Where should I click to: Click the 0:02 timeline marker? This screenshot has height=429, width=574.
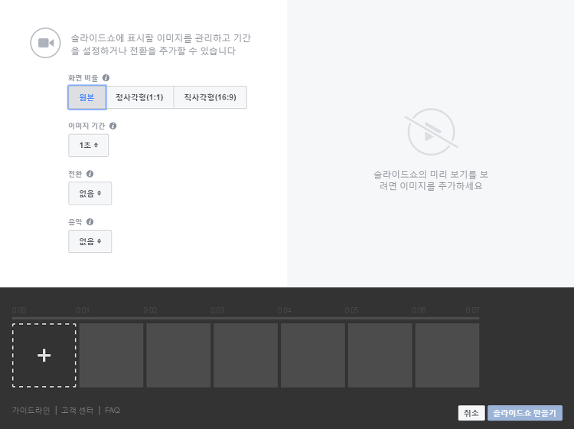point(150,311)
